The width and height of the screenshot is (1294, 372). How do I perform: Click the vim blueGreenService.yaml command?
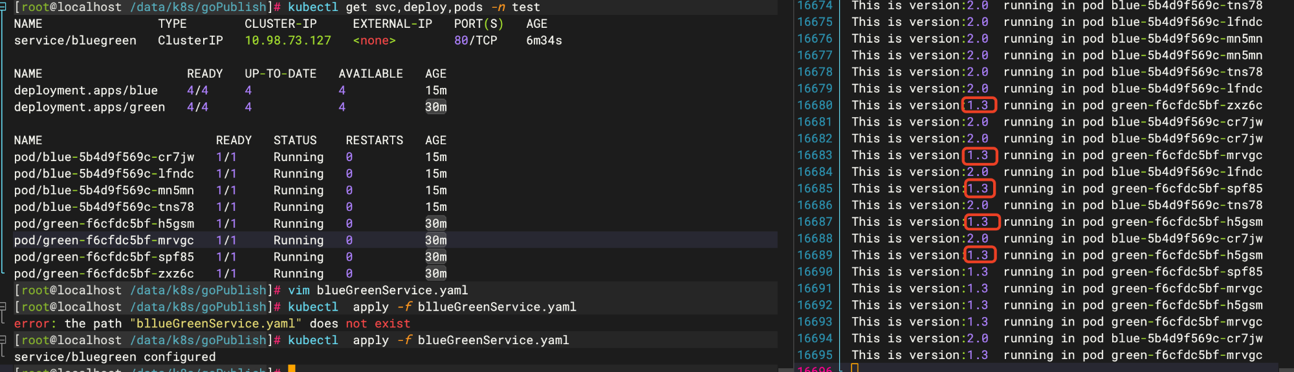click(x=378, y=290)
